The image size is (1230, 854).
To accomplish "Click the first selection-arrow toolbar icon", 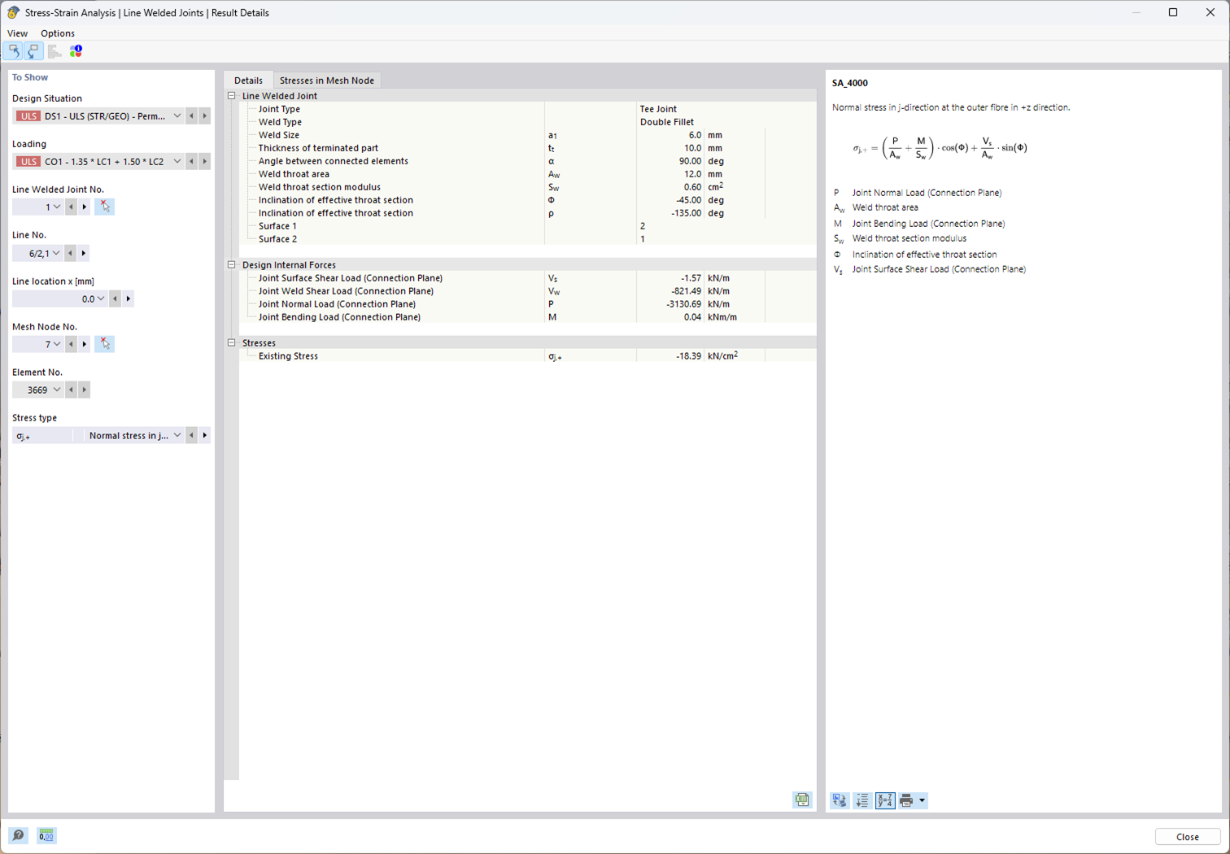I will (14, 51).
